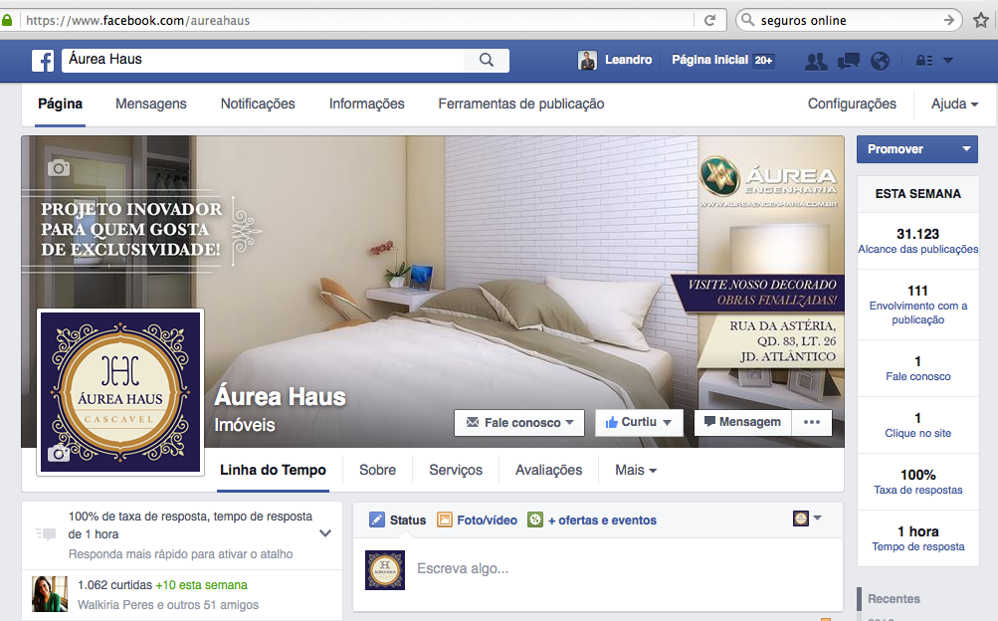The height and width of the screenshot is (621, 998).
Task: Click the browser search go arrow
Action: tap(948, 20)
